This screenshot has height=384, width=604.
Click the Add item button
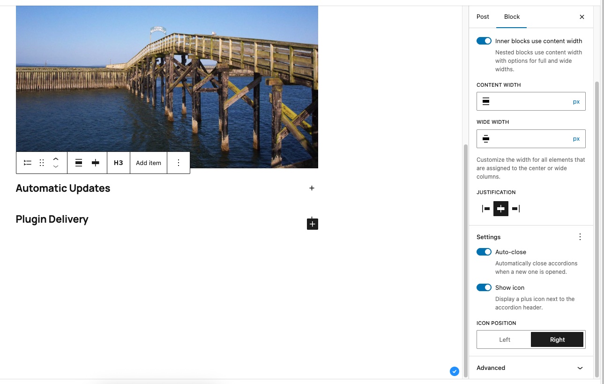click(x=149, y=163)
